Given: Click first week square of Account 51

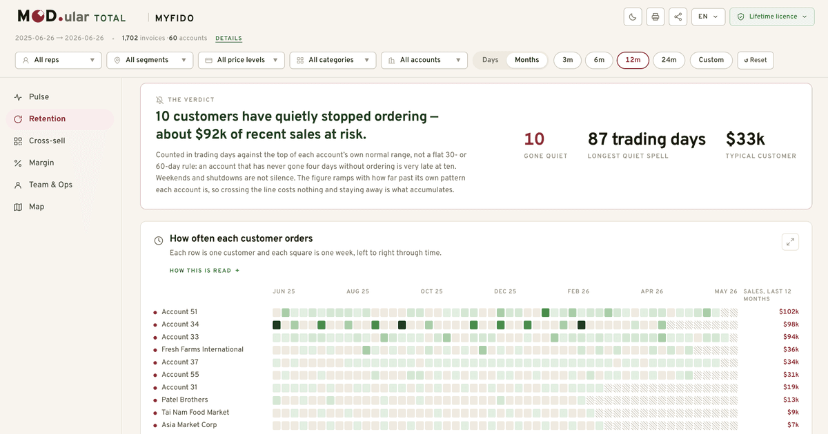Looking at the screenshot, I should click(x=277, y=313).
